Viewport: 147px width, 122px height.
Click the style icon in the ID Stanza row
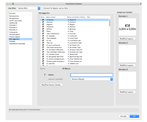[x=43, y=20]
